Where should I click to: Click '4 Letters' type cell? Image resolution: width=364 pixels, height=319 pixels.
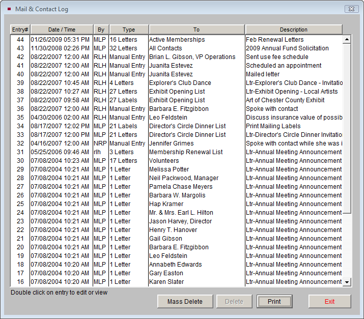click(x=122, y=83)
